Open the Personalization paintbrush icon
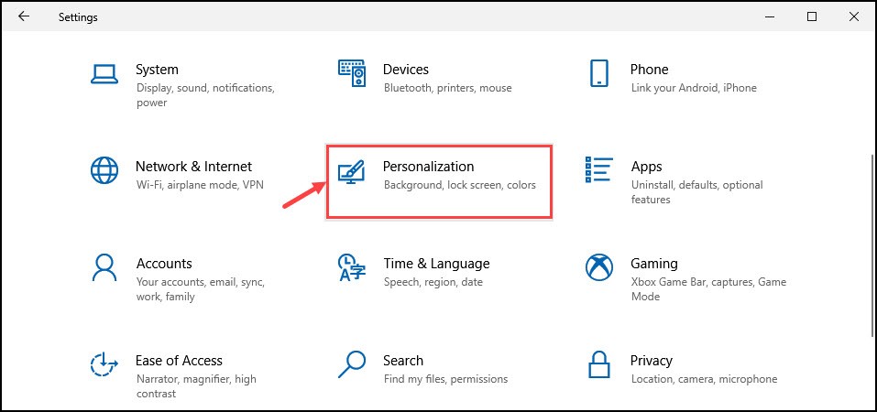This screenshot has width=877, height=412. [352, 172]
